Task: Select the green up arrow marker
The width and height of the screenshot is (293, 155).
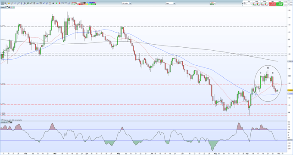Action: tap(56, 3)
